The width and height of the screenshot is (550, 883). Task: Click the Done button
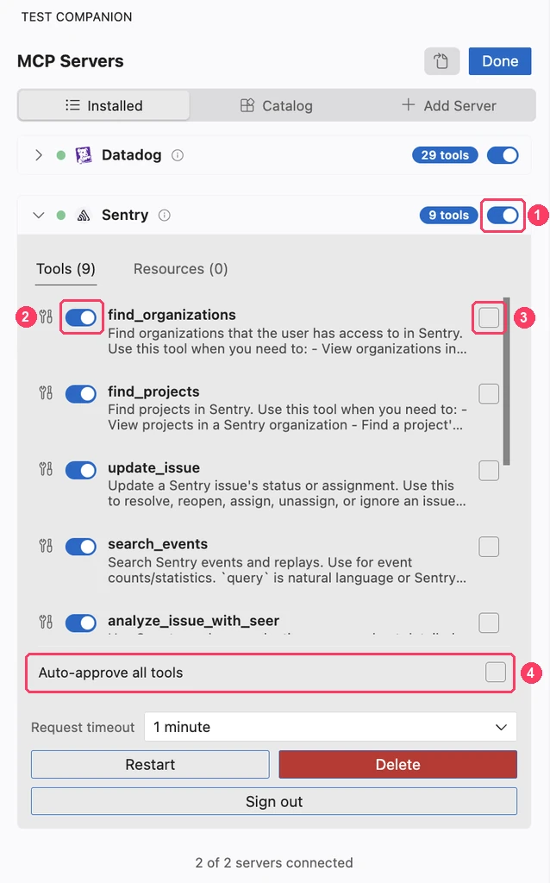(x=500, y=61)
